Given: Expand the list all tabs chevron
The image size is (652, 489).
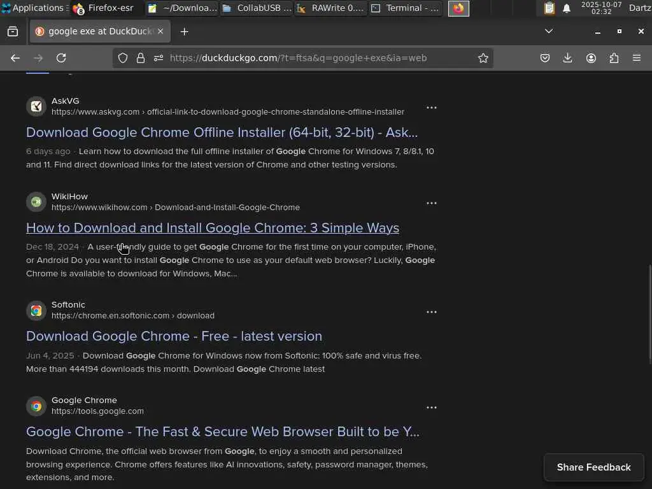Looking at the screenshot, I should [x=549, y=31].
